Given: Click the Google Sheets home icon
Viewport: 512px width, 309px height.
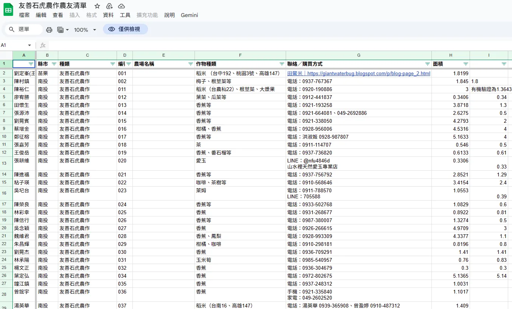Looking at the screenshot, I should coord(8,9).
